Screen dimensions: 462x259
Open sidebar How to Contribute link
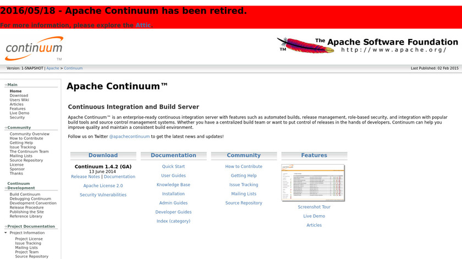pos(26,138)
